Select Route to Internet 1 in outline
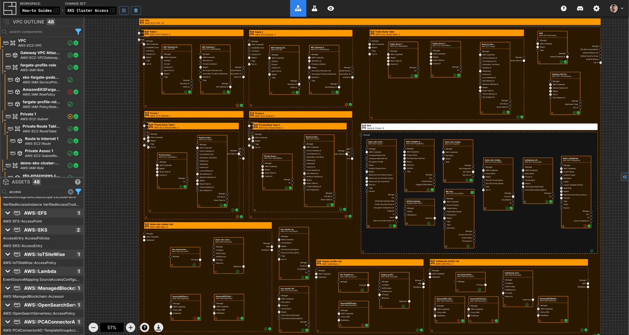The width and height of the screenshot is (629, 335). pos(42,141)
